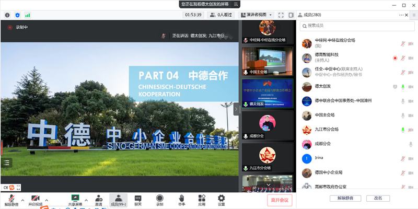Click the blue security shield icon
Screen dimensions: 418x209
(17, 15)
